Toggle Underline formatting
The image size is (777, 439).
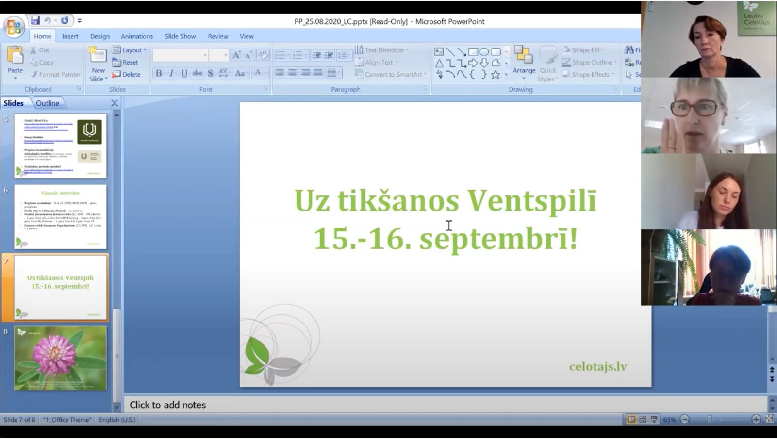(184, 73)
